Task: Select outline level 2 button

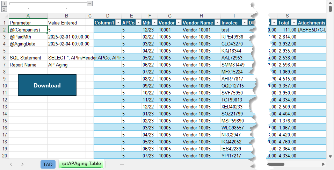Action: coord(4,9)
